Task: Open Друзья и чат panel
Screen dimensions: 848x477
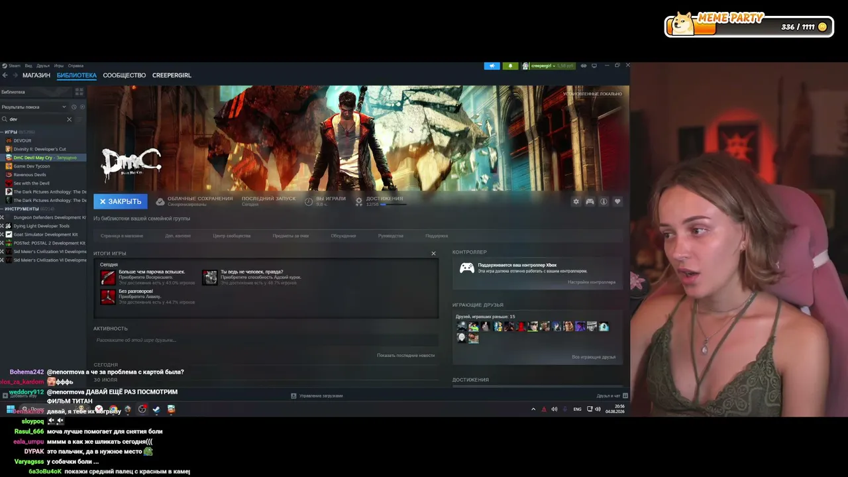Action: click(x=611, y=396)
